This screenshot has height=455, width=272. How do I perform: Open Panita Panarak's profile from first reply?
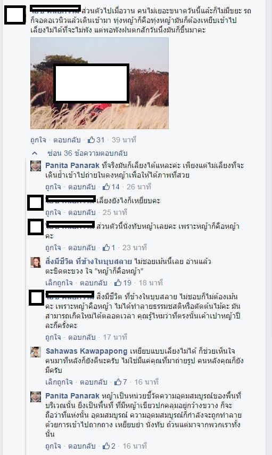(72, 165)
